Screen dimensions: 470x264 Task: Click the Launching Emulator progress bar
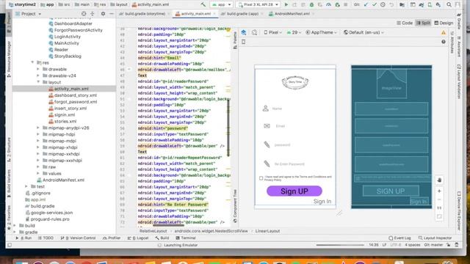pos(340,245)
